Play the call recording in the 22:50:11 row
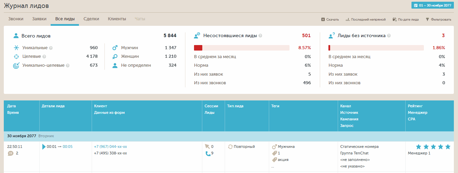Viewport: 458px width, 173px height. point(44,147)
